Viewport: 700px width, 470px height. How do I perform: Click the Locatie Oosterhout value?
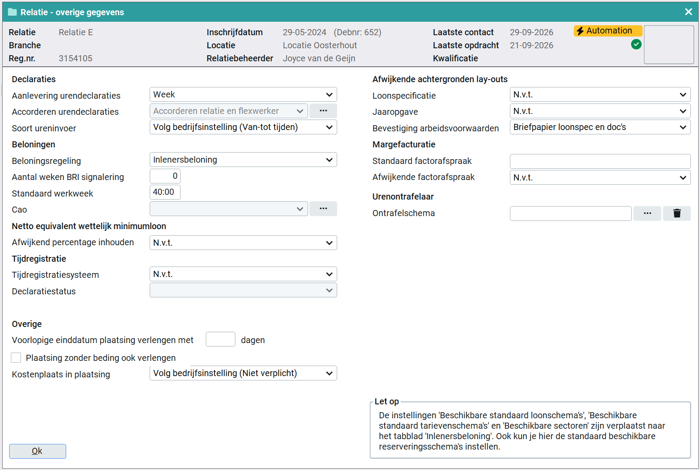[x=320, y=45]
